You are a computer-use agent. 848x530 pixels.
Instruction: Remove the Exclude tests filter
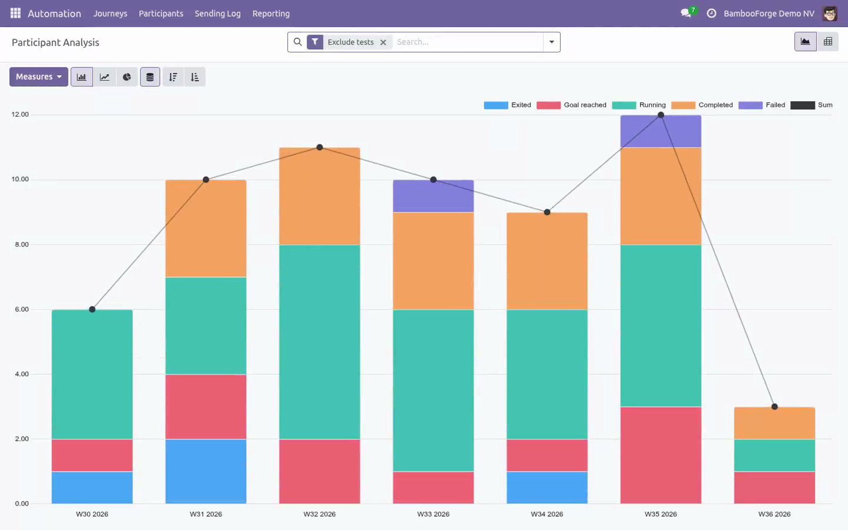tap(383, 42)
